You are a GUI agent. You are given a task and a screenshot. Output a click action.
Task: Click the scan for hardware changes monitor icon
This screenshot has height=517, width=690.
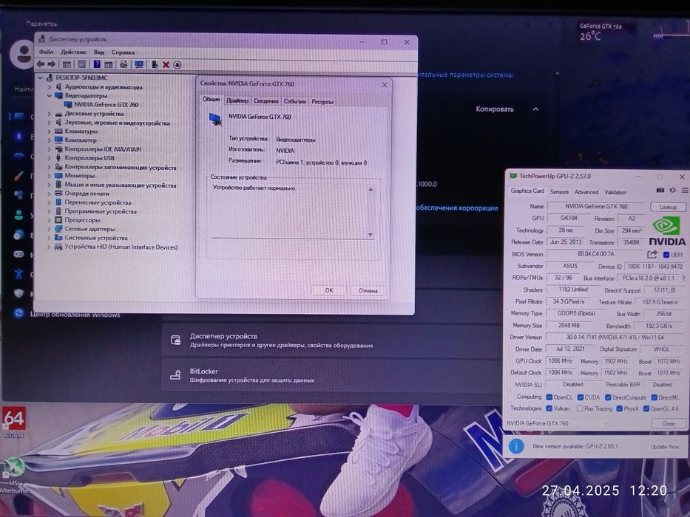139,65
